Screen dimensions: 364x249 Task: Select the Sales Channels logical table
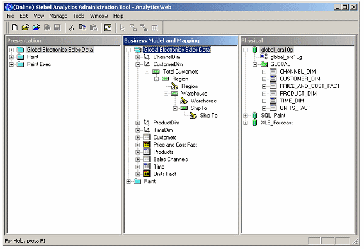click(171, 159)
